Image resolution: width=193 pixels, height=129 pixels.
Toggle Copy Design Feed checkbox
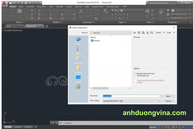tap(136, 81)
